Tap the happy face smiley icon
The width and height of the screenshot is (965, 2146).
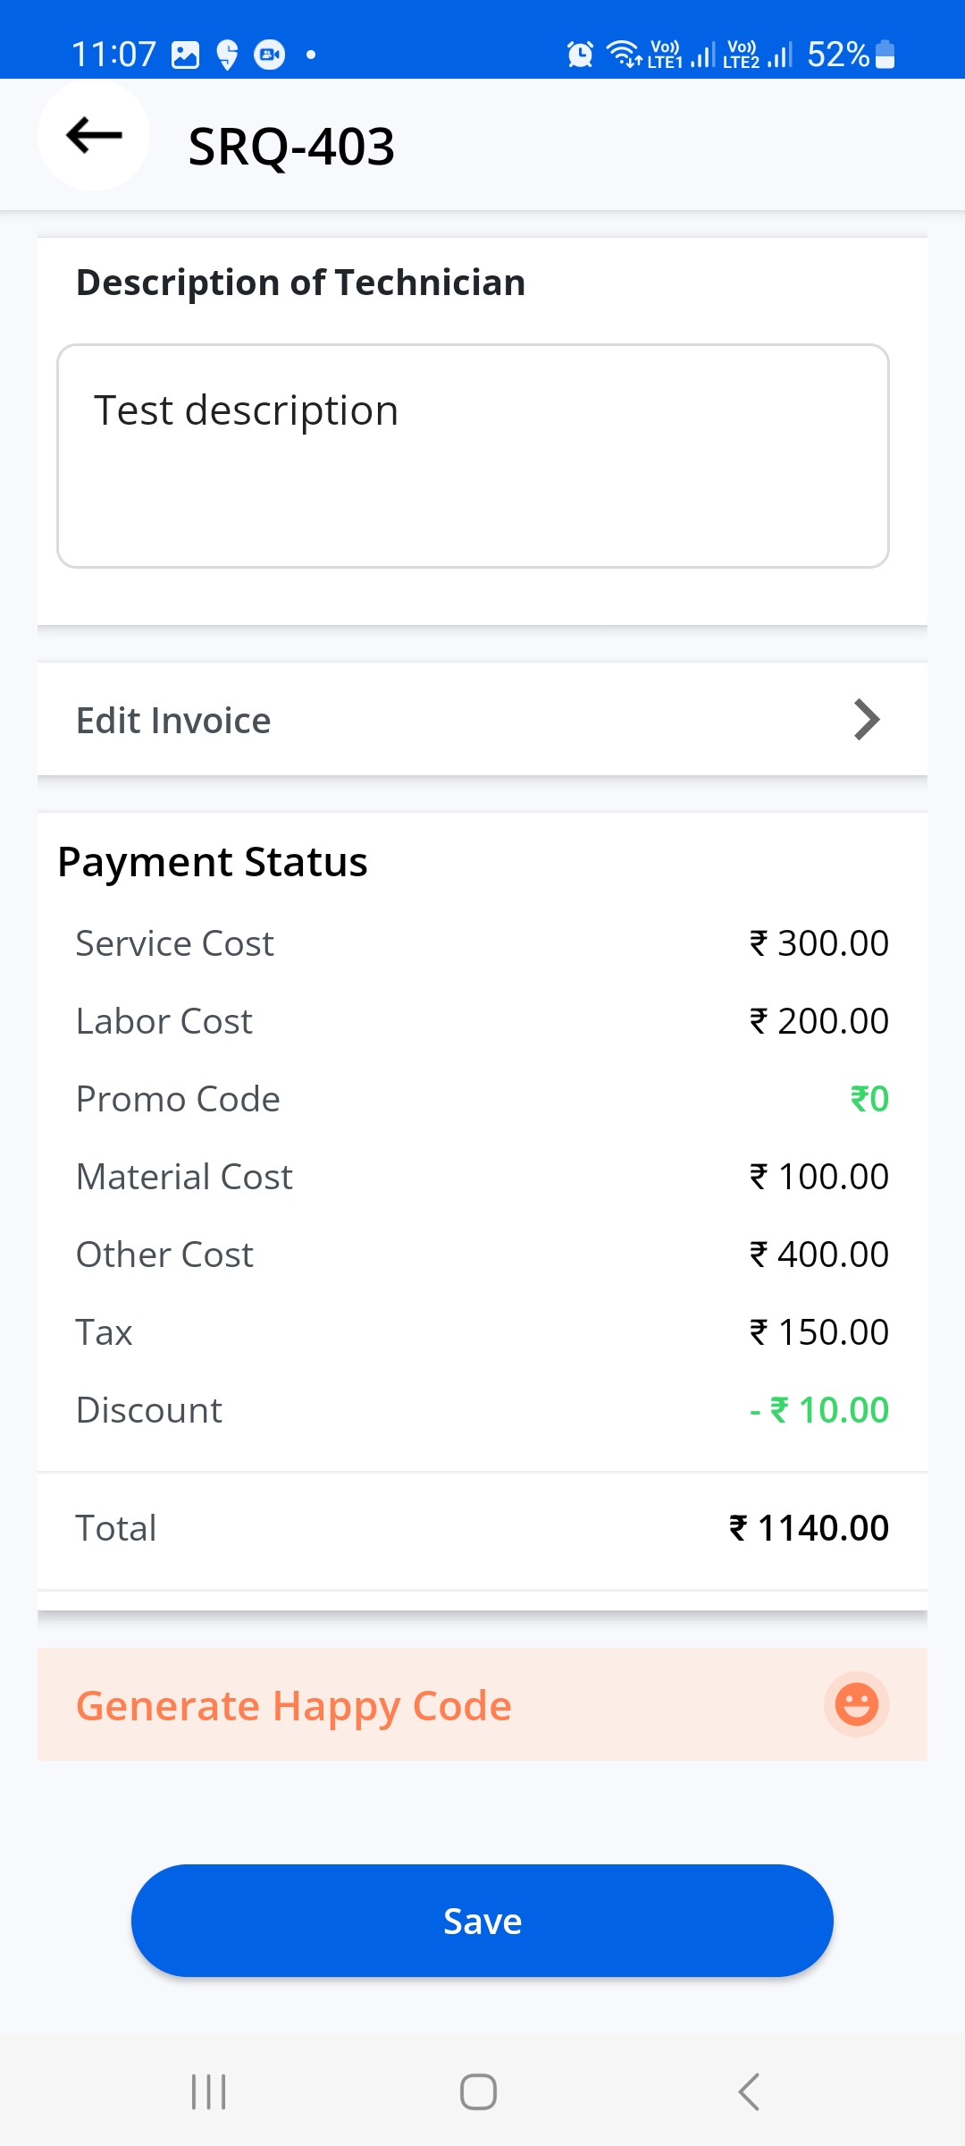tap(856, 1704)
